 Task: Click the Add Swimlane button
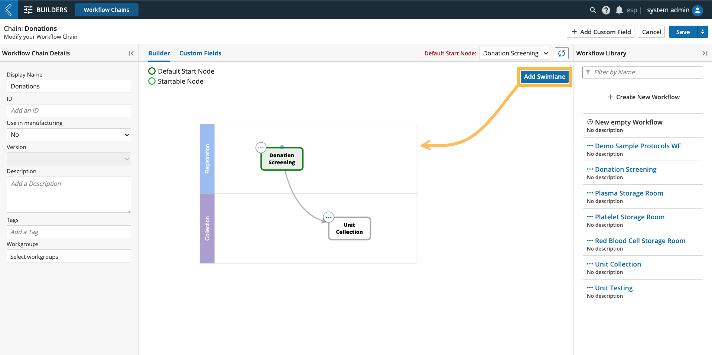(544, 77)
